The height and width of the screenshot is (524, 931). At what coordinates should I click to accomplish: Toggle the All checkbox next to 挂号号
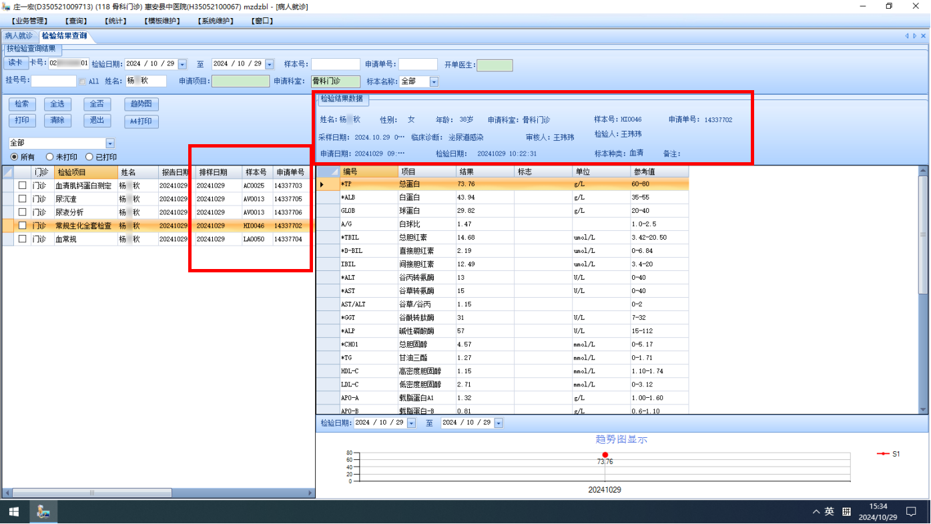click(x=83, y=82)
